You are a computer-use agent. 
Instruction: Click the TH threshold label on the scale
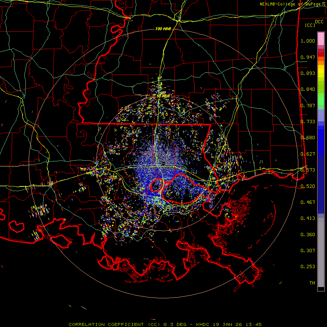click(312, 283)
